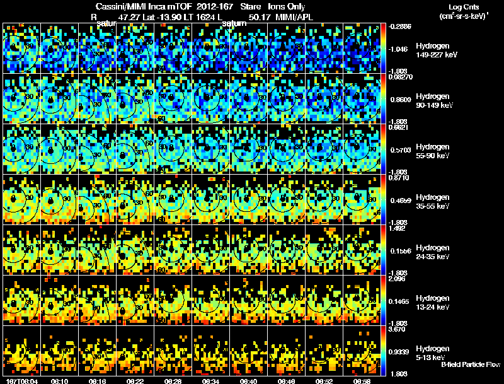The width and height of the screenshot is (504, 384).
Task: Click the color bar beside 55-90 keV row
Action: click(383, 149)
